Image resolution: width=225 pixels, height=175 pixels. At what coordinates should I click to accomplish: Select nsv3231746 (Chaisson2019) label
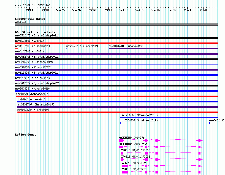(x=35, y=104)
